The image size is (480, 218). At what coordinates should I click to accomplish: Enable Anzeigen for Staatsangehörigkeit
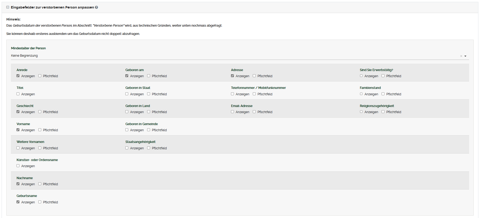(127, 148)
